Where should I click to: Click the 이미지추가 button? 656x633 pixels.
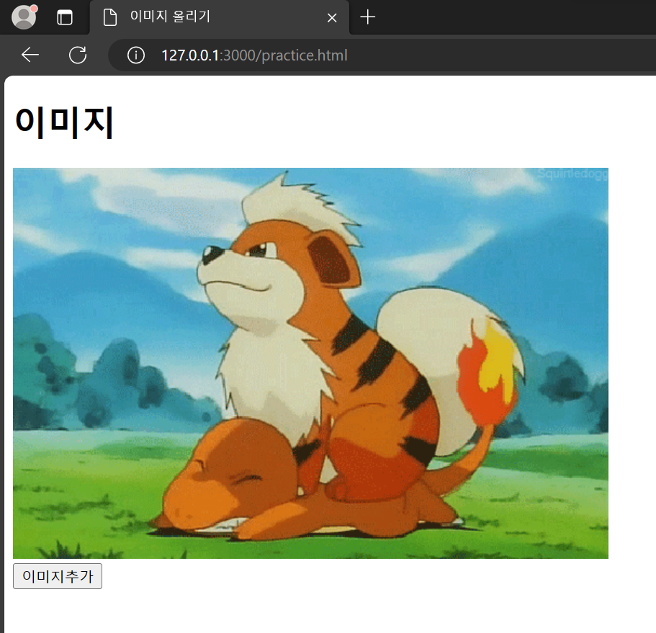click(58, 576)
